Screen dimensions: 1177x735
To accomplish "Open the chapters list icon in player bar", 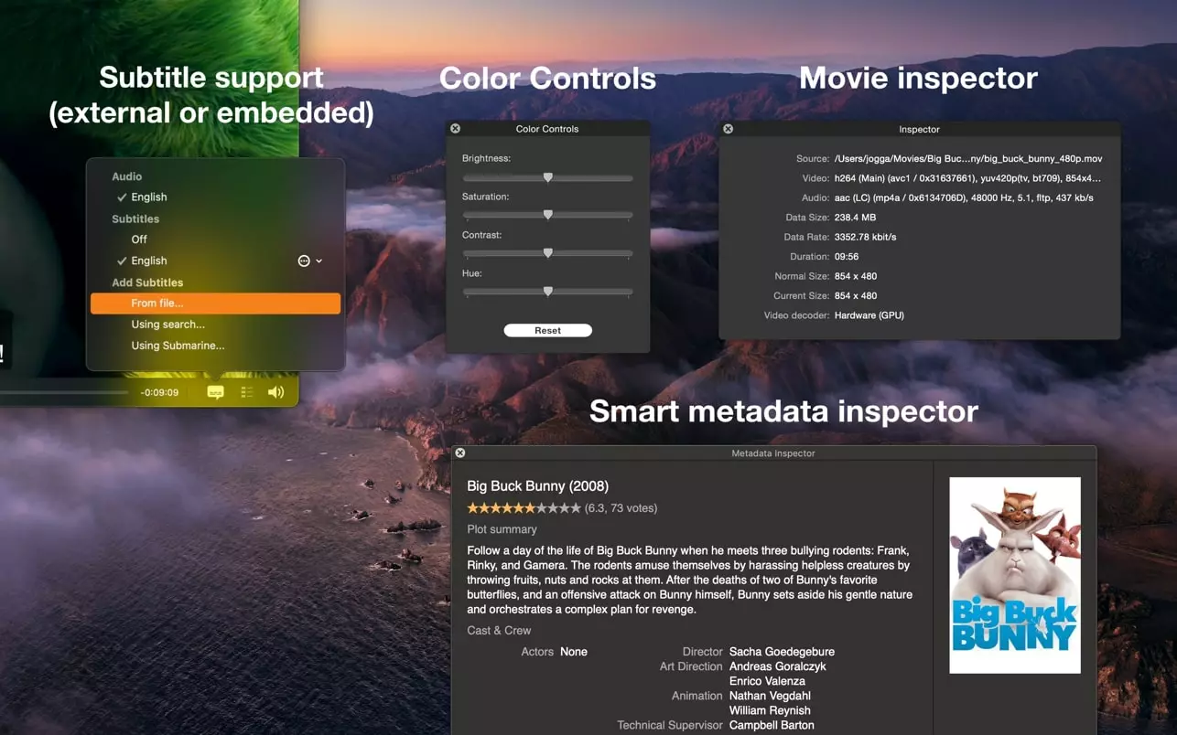I will (x=246, y=392).
